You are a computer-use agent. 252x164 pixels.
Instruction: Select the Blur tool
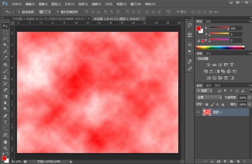5,103
